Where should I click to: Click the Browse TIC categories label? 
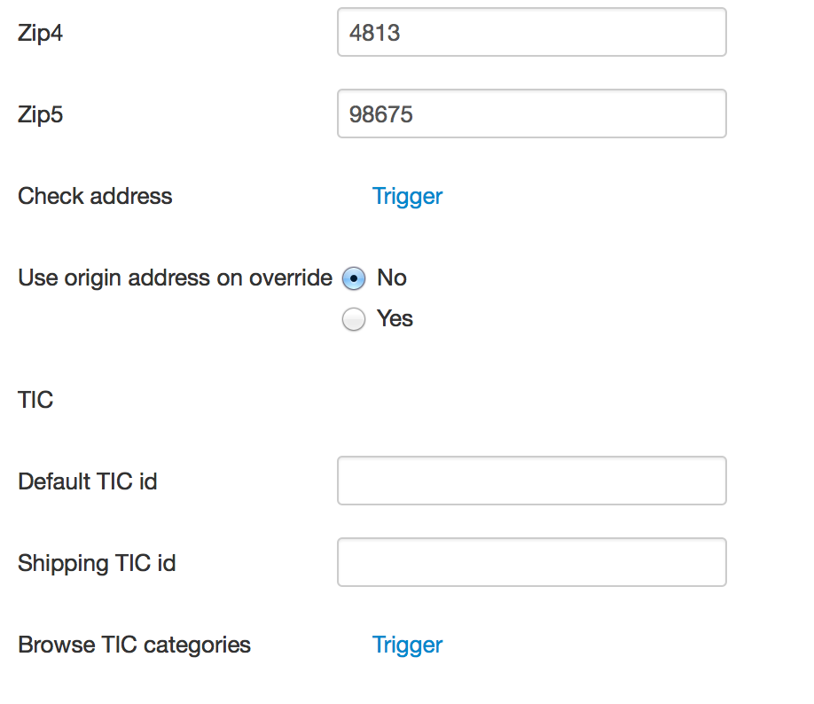coord(134,645)
